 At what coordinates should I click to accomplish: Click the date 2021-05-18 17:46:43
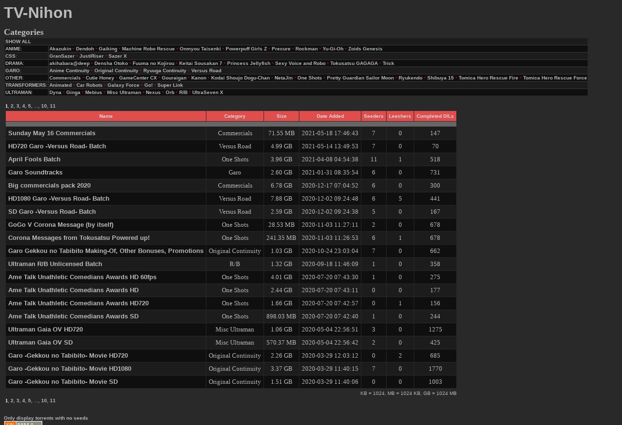point(330,133)
